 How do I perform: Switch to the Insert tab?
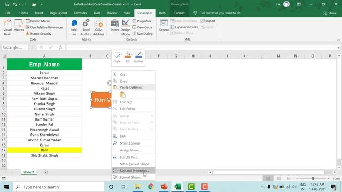pos(39,13)
